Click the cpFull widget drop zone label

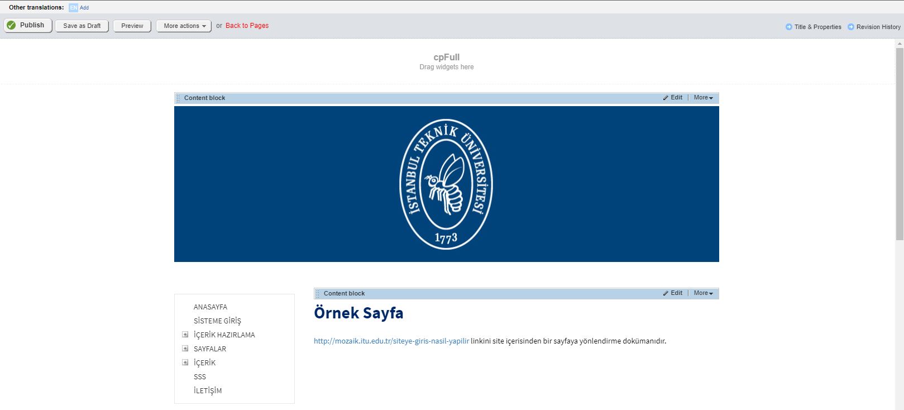pyautogui.click(x=447, y=57)
